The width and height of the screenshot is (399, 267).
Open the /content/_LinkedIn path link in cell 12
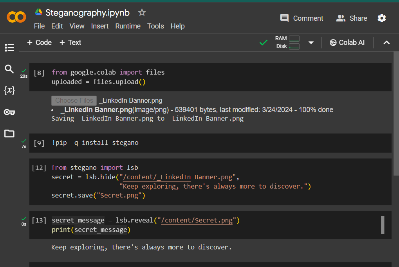click(157, 177)
